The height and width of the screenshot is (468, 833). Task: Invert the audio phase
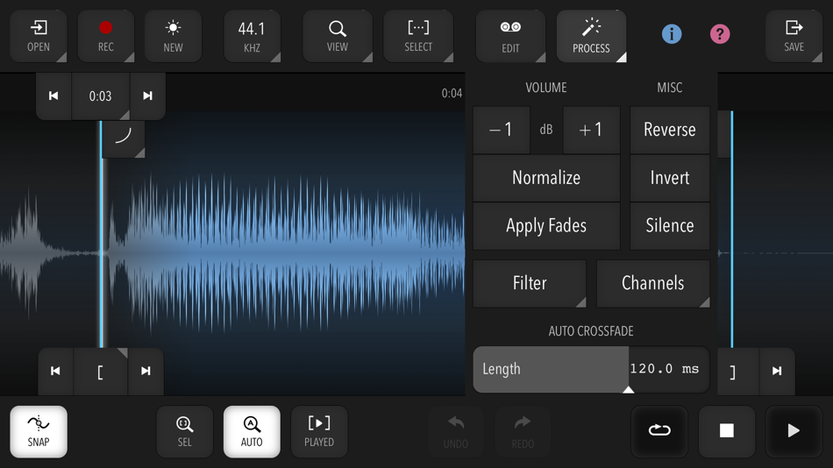(x=669, y=178)
